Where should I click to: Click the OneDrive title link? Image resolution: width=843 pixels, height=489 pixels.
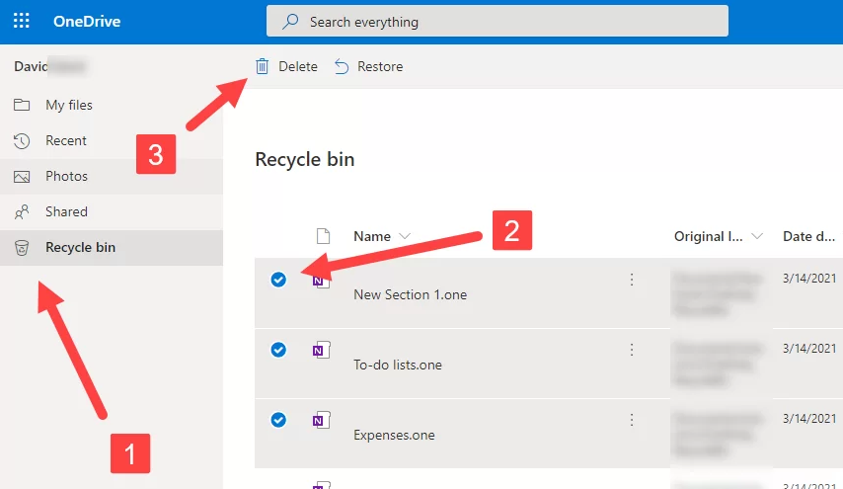click(x=87, y=21)
